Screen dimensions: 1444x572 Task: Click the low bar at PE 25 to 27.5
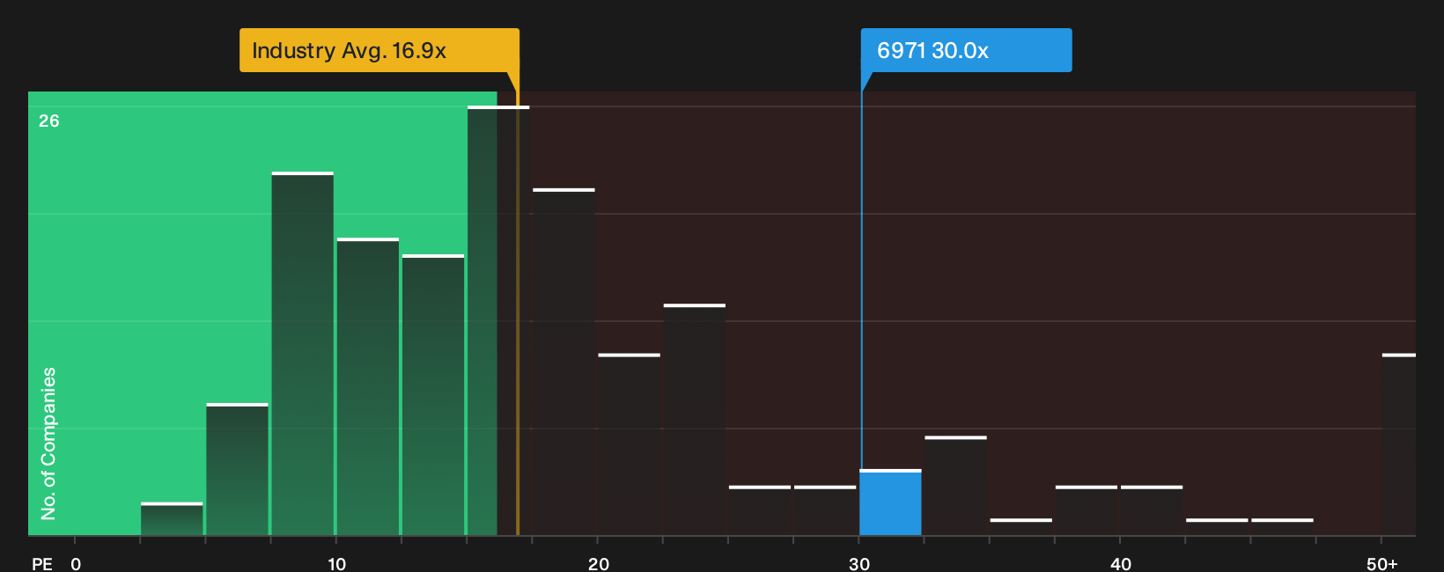(760, 510)
